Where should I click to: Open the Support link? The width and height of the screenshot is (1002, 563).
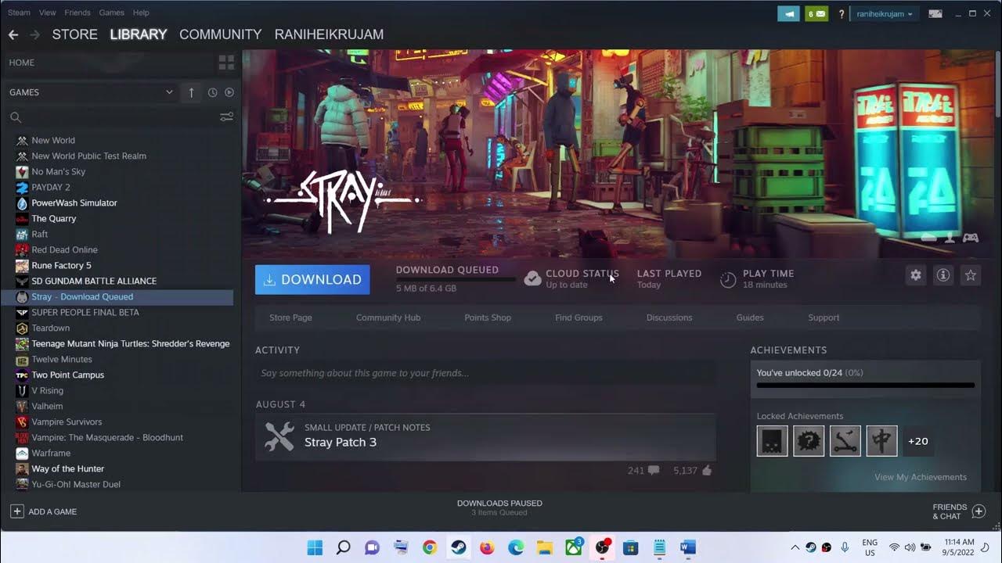coord(824,317)
